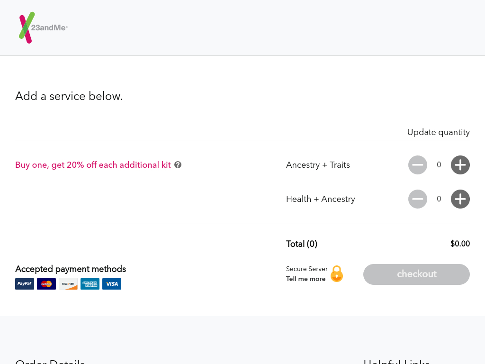Add one Health + Ancestry kit
Viewport: 485px width, 364px height.
click(460, 199)
